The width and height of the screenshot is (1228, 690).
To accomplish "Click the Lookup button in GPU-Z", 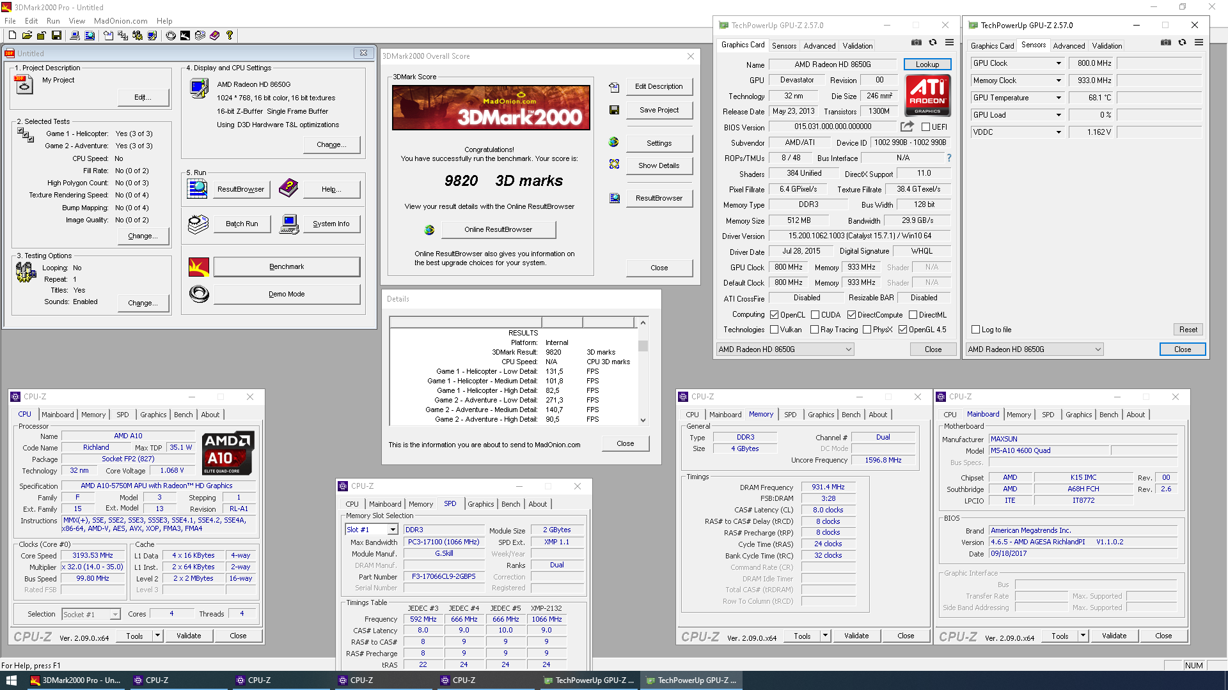I will [927, 65].
